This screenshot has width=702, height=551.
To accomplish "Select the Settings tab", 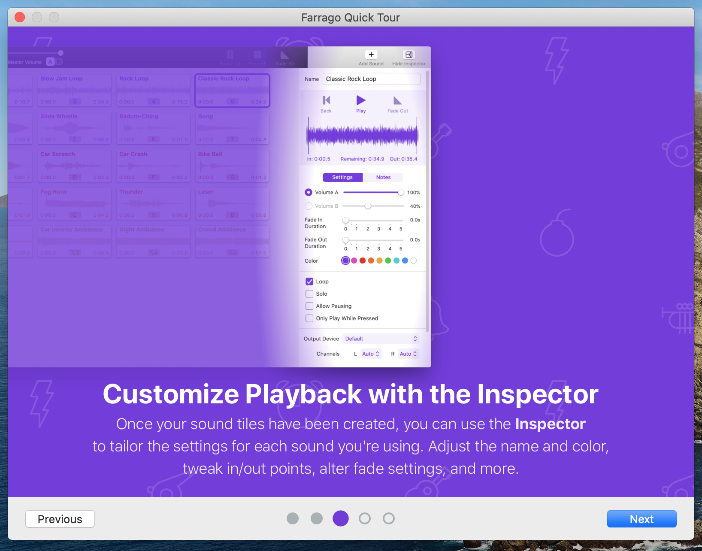I will [342, 177].
